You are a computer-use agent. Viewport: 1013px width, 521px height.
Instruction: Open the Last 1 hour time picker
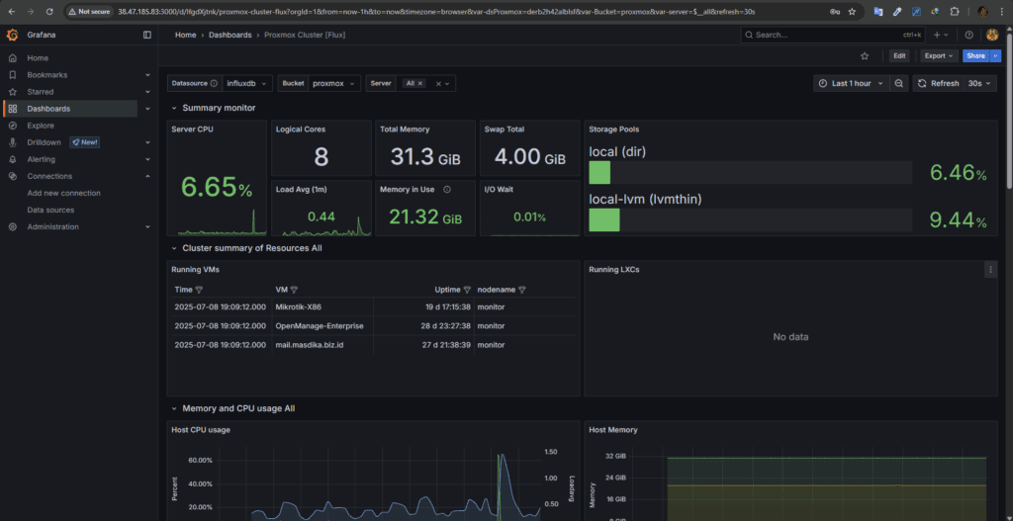click(x=851, y=83)
